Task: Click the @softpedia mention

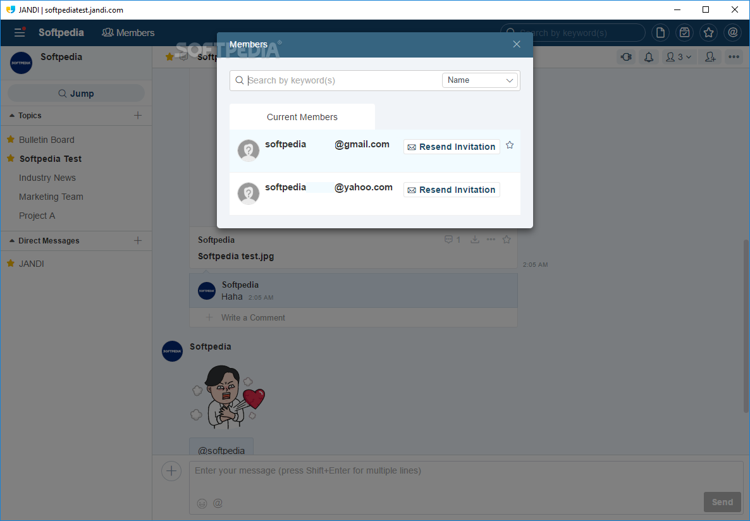Action: [221, 451]
